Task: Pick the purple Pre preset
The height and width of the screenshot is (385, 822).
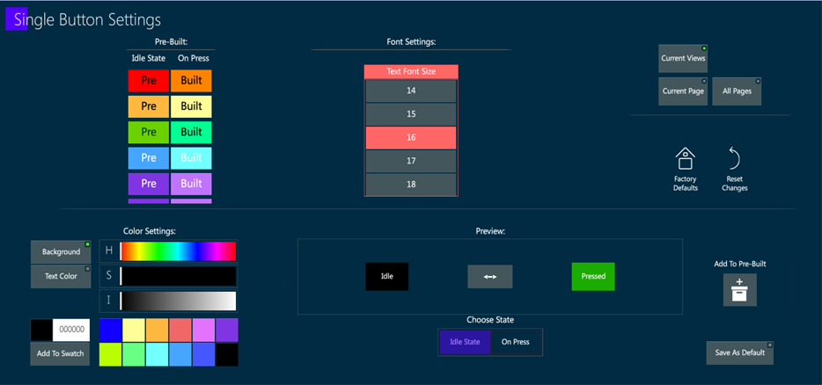Action: coord(149,184)
